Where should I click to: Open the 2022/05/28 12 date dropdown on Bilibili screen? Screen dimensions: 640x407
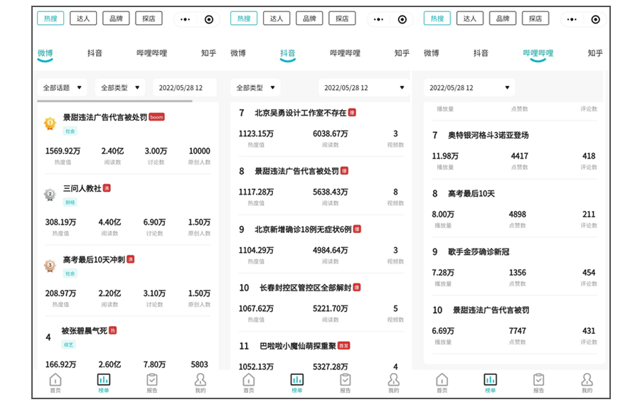(469, 87)
